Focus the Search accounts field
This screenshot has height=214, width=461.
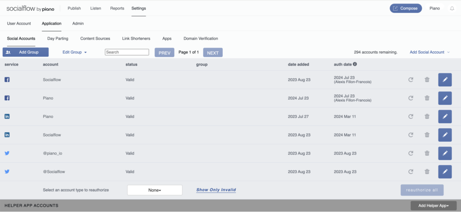click(x=127, y=52)
